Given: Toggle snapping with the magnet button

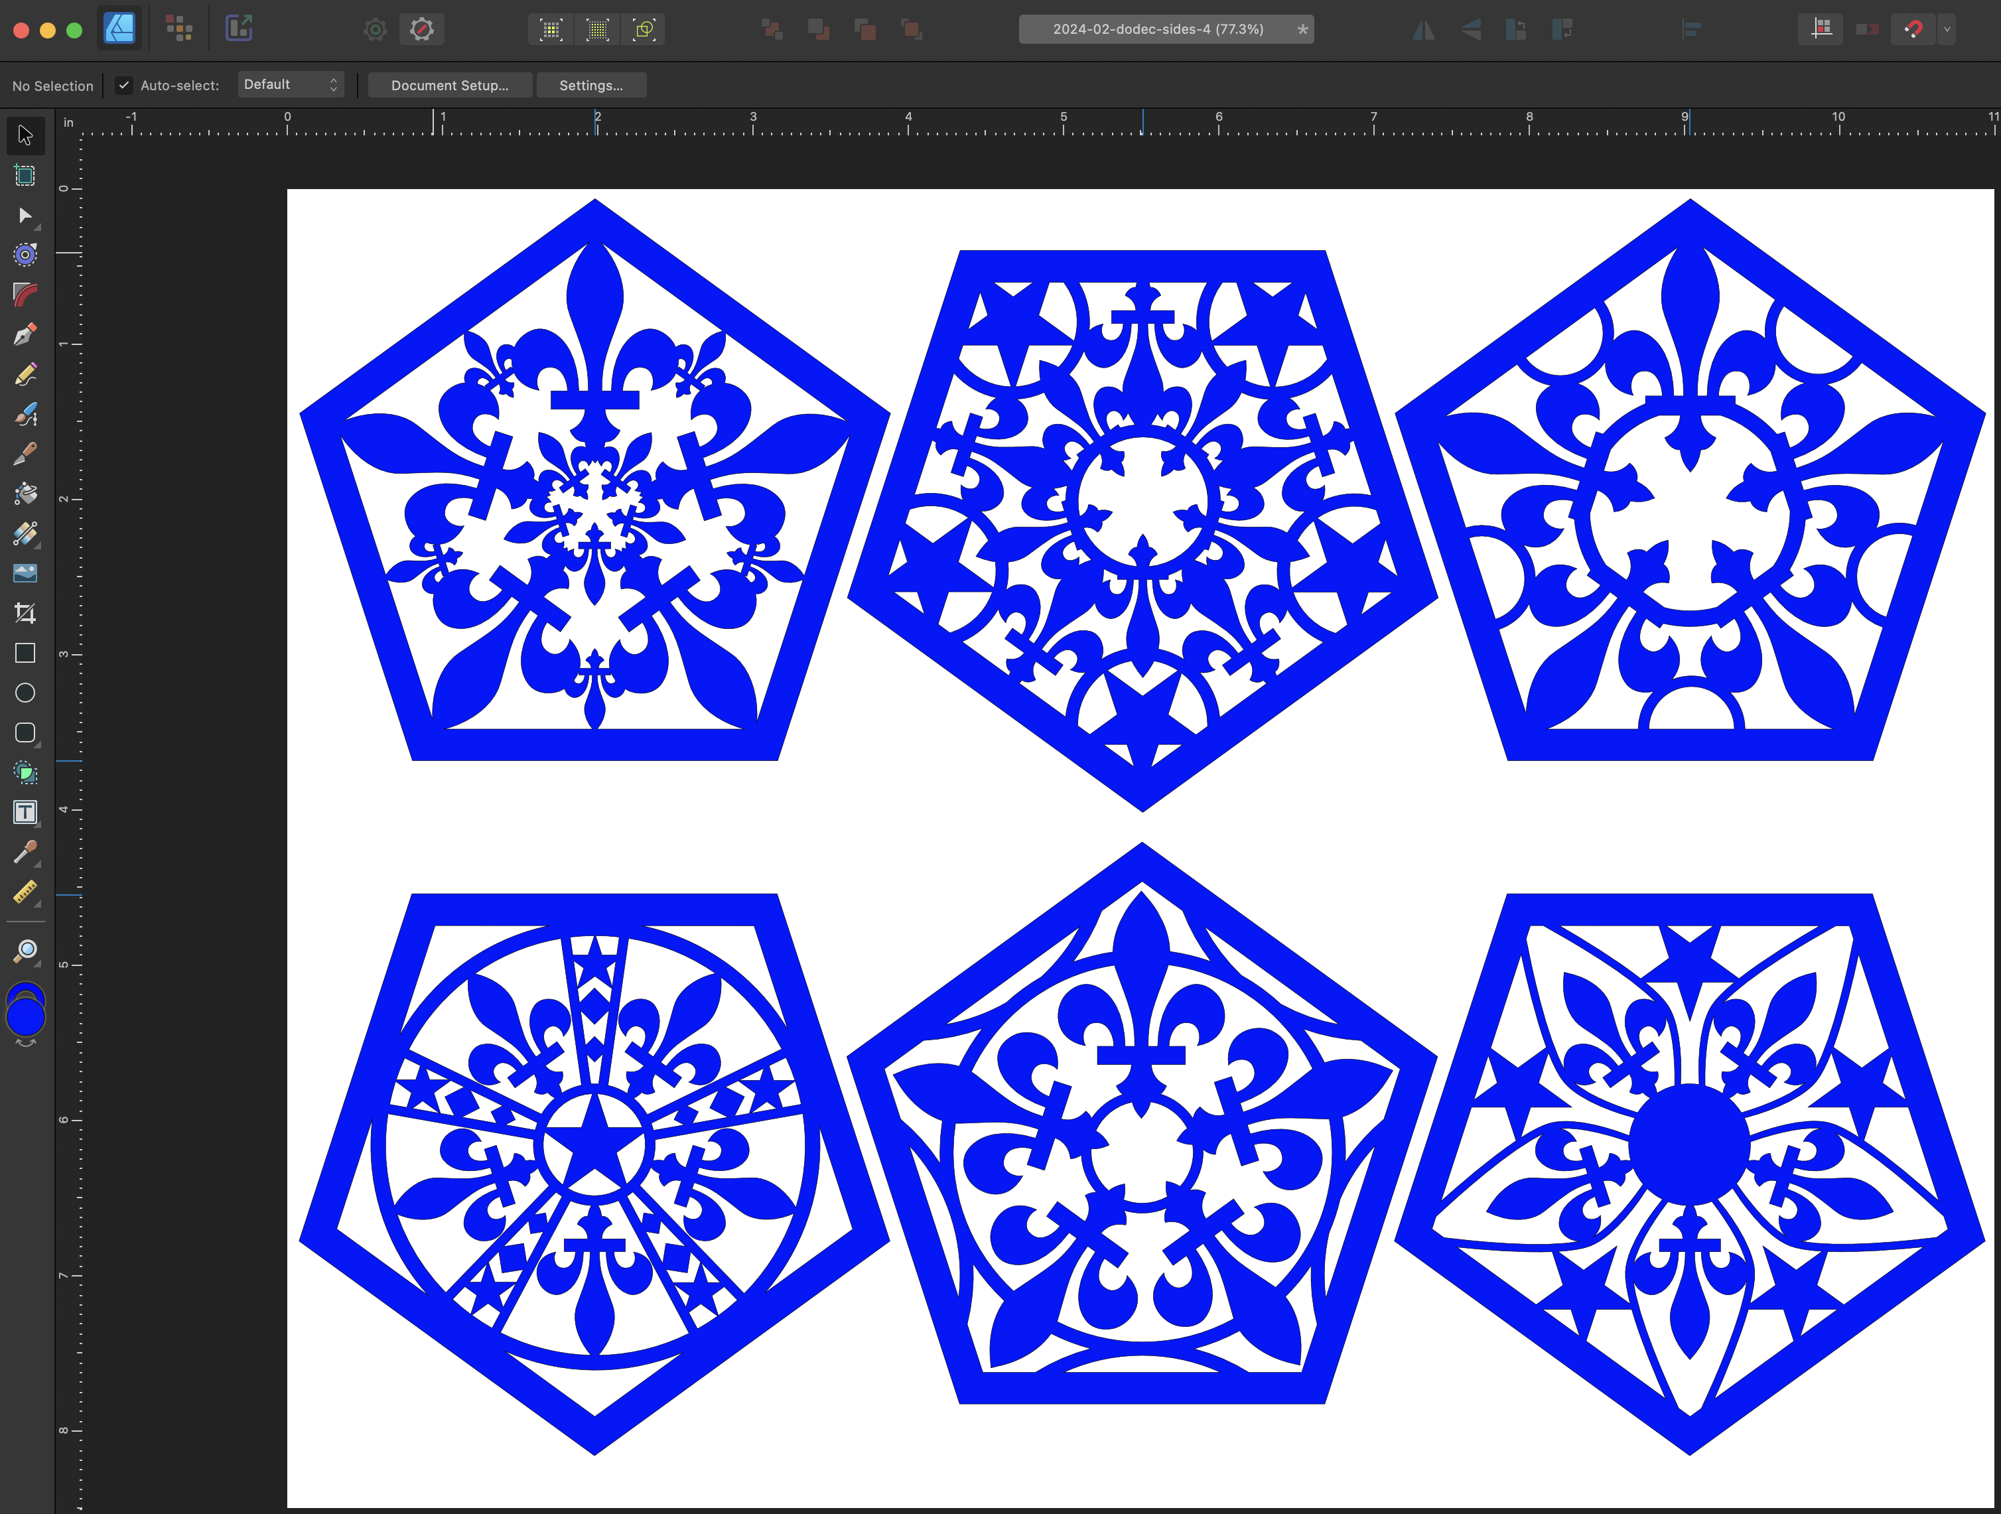Looking at the screenshot, I should coord(1912,29).
